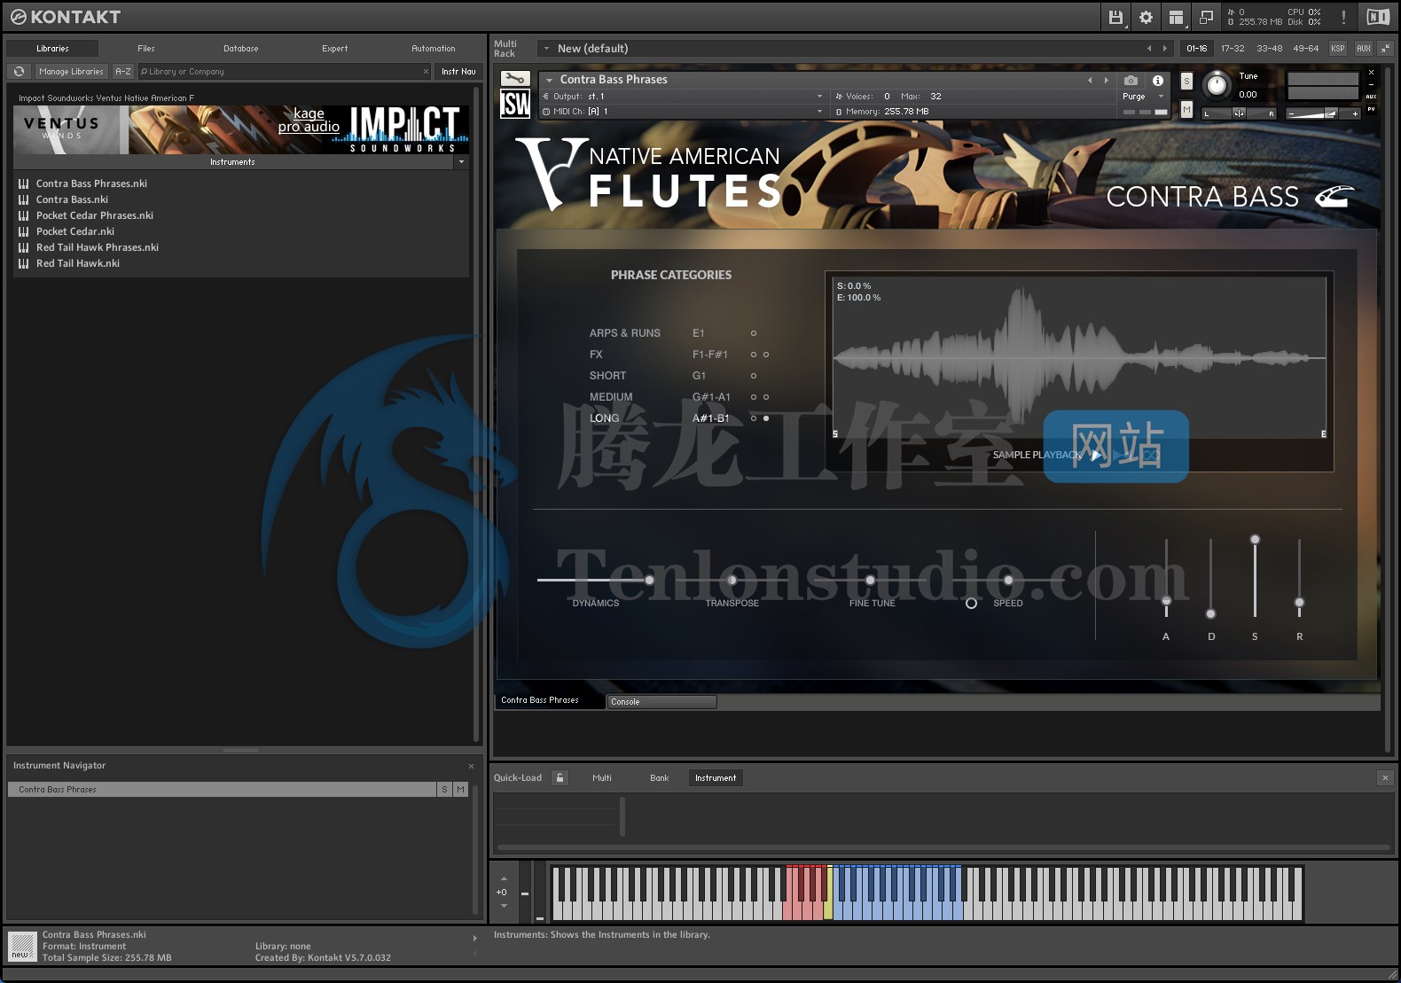Viewport: 1401px width, 983px height.
Task: Toggle PV button in instrument header
Action: (1371, 109)
